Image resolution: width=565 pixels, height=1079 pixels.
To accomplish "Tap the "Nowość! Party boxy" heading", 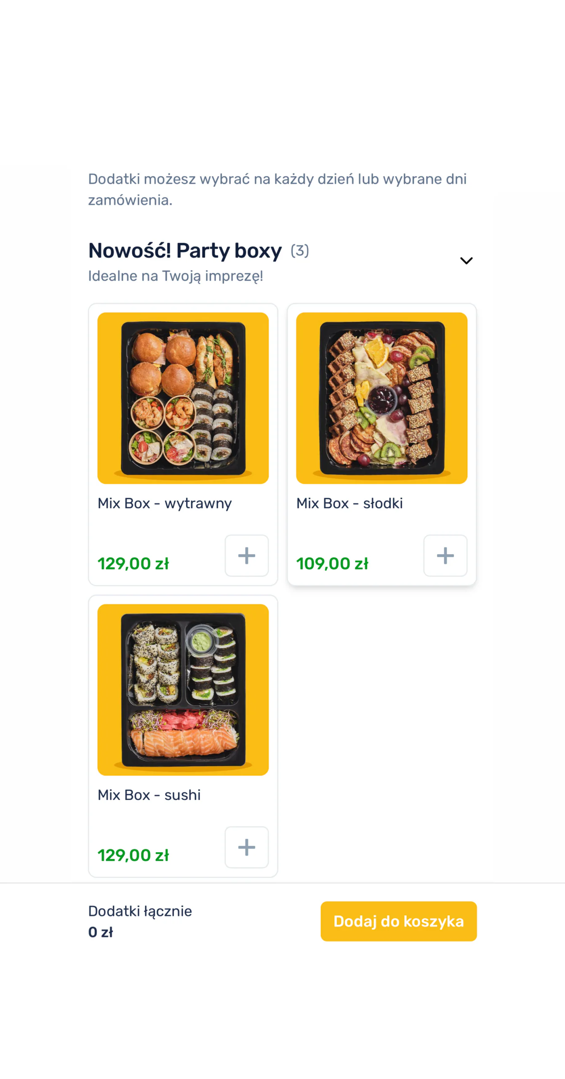I will pyautogui.click(x=185, y=250).
